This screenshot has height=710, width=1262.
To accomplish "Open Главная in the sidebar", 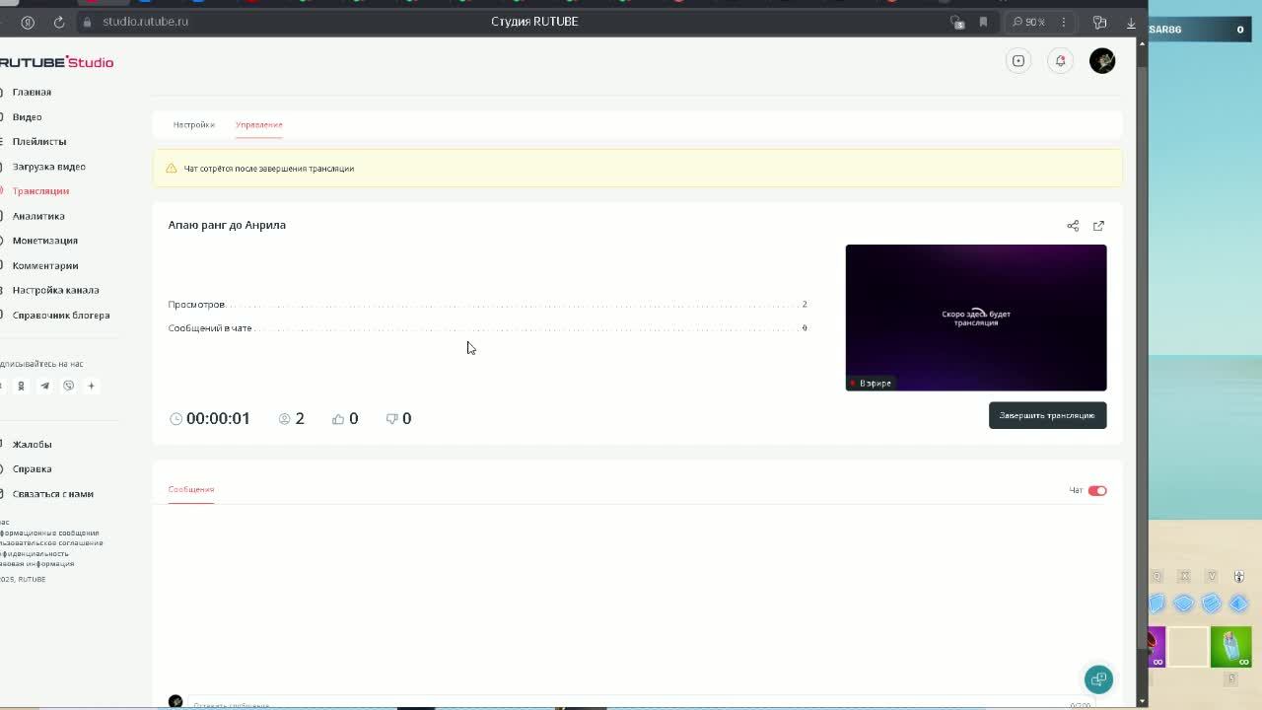I will tap(32, 92).
